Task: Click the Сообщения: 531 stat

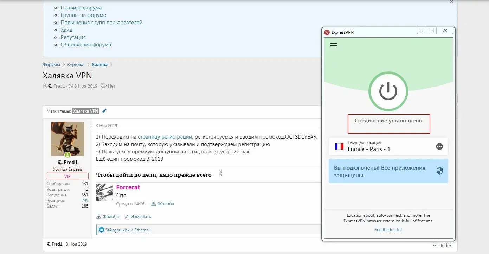Action: (67, 184)
